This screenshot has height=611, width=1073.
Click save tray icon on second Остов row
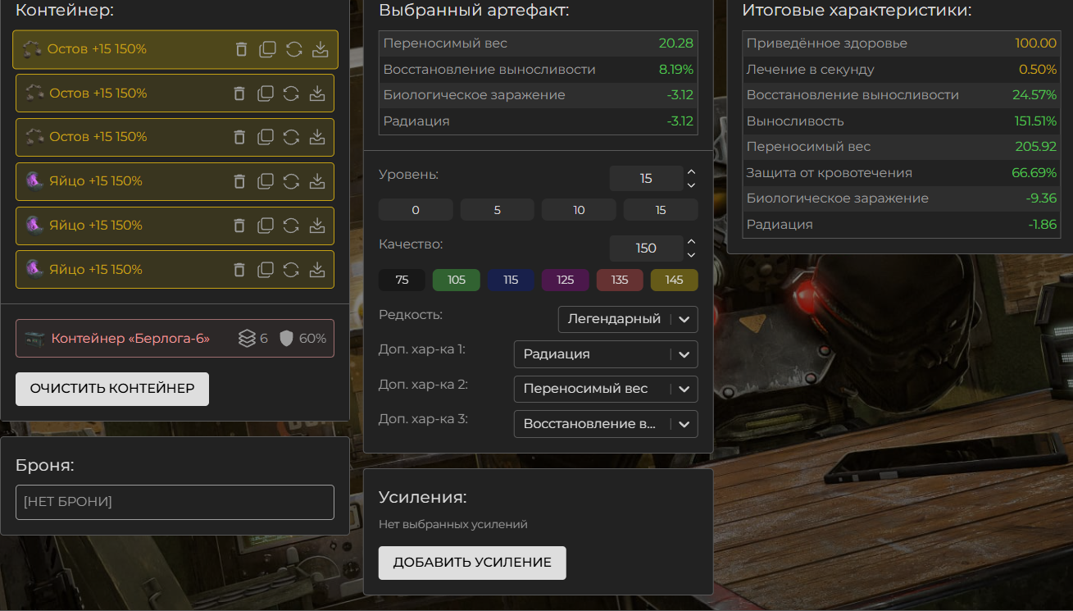(x=317, y=93)
